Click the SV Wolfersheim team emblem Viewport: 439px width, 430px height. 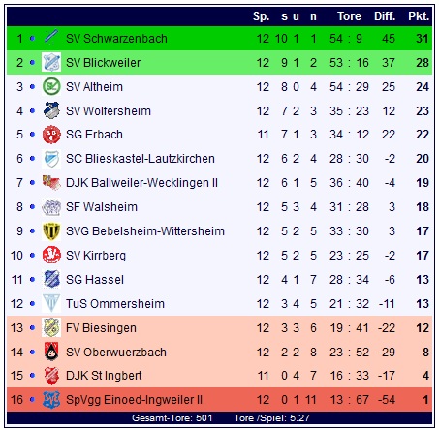[51, 110]
